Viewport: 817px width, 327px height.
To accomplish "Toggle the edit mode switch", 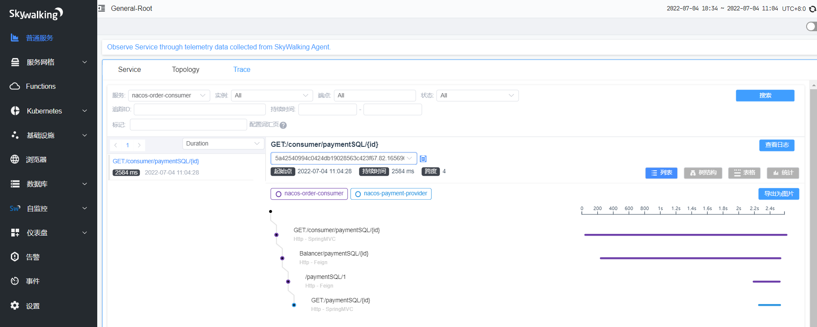I will coord(811,26).
